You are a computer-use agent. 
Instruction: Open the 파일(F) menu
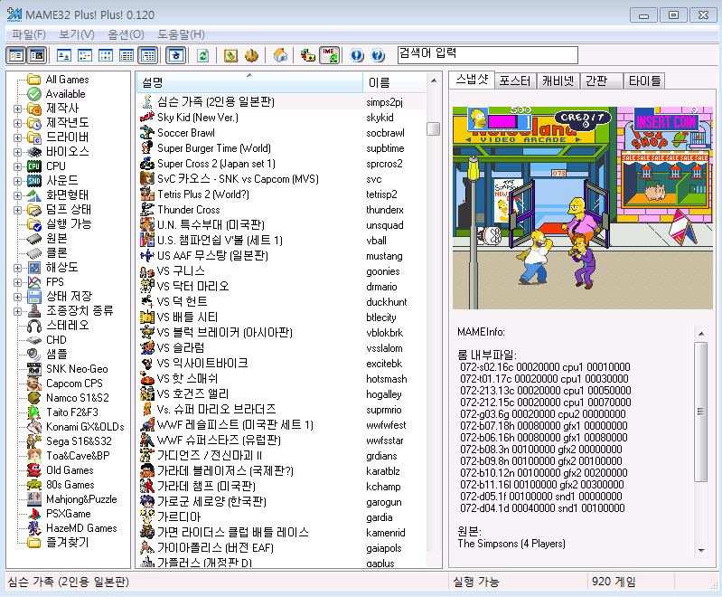(29, 34)
